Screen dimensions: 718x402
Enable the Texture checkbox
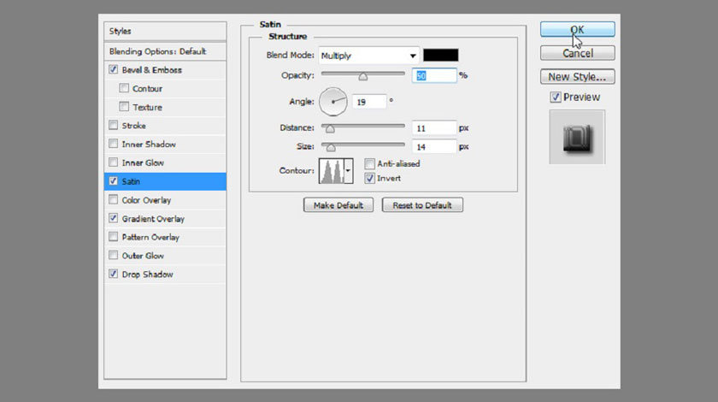click(124, 106)
